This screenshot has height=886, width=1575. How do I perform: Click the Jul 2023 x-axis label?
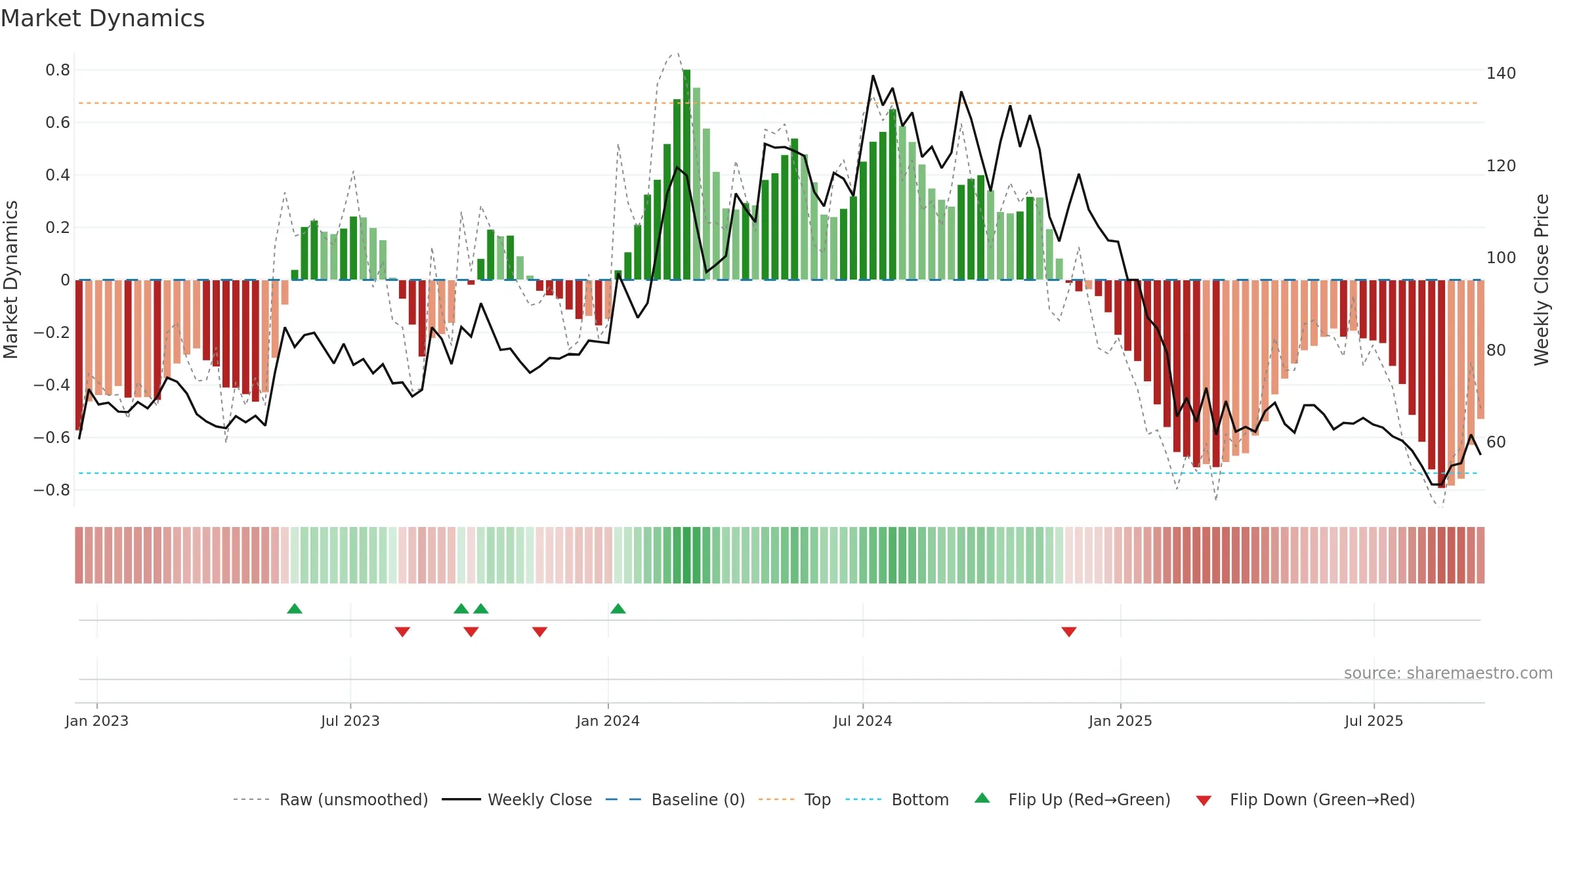(x=350, y=721)
